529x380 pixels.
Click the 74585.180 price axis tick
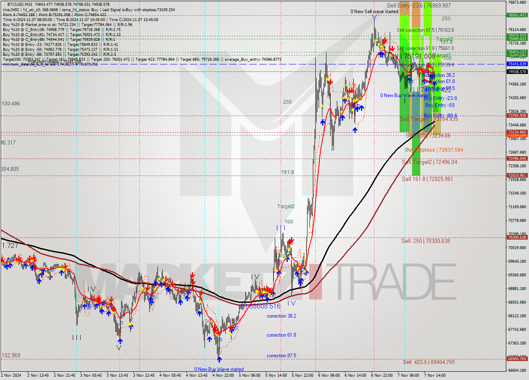(x=517, y=84)
